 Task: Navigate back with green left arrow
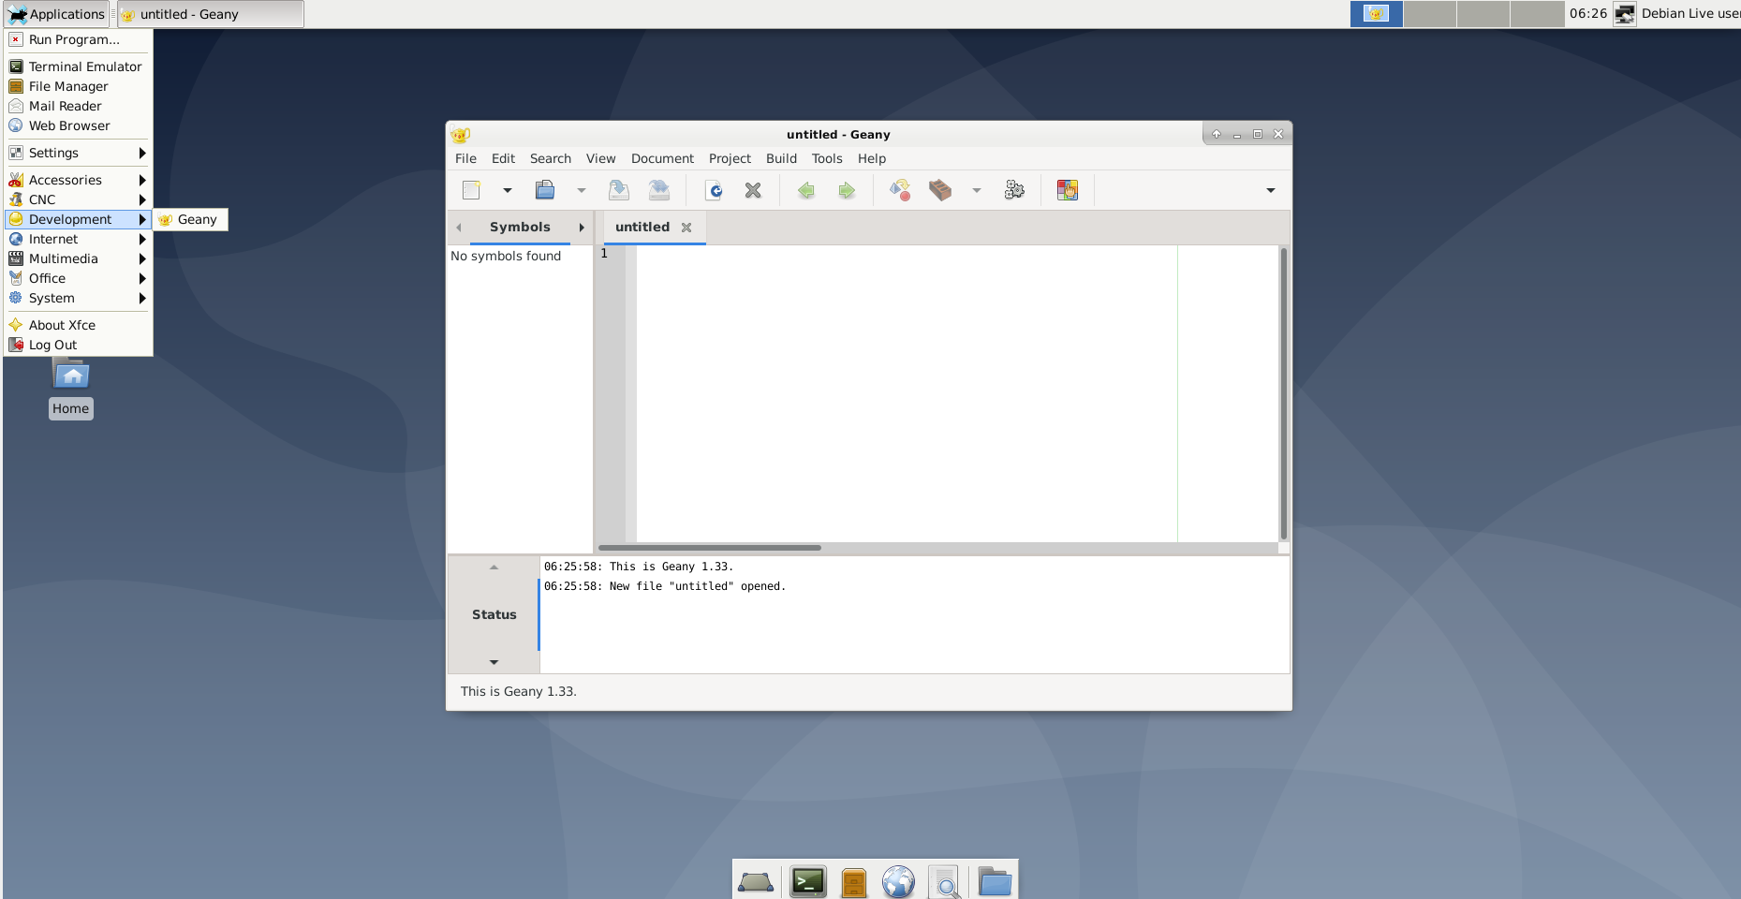click(x=806, y=190)
